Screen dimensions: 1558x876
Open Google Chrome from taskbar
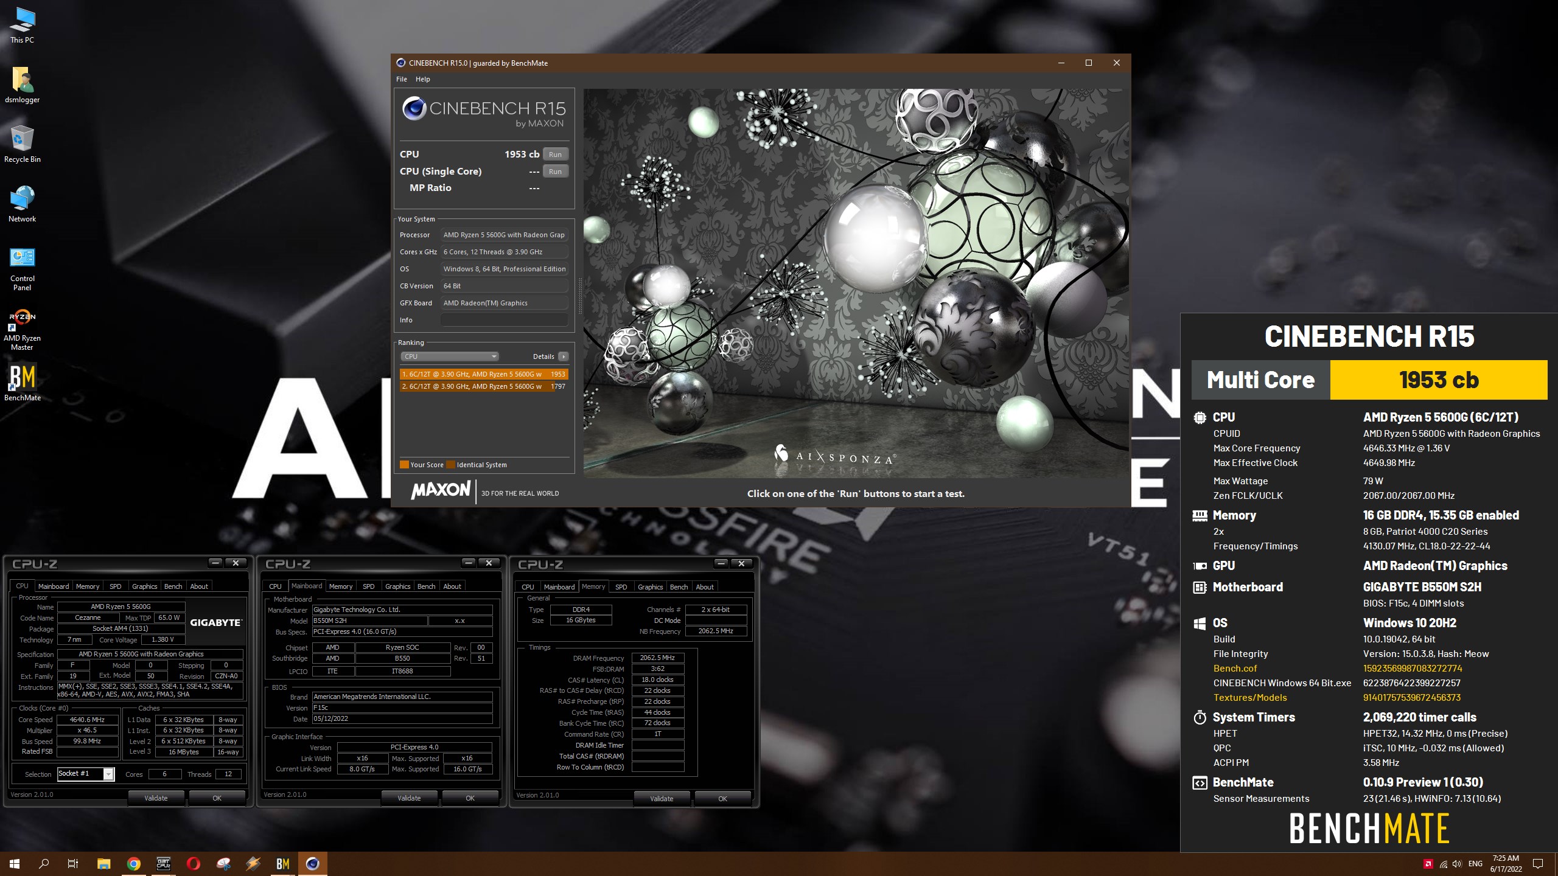pos(133,863)
